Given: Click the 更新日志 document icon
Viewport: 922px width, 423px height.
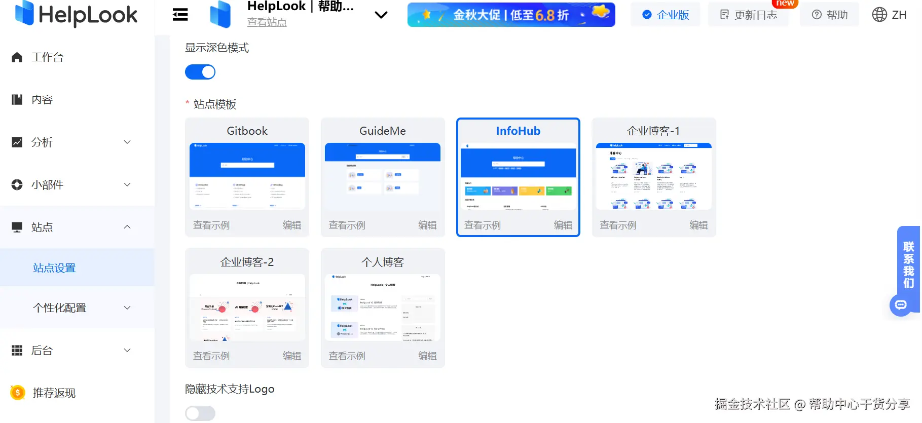Looking at the screenshot, I should pyautogui.click(x=725, y=15).
